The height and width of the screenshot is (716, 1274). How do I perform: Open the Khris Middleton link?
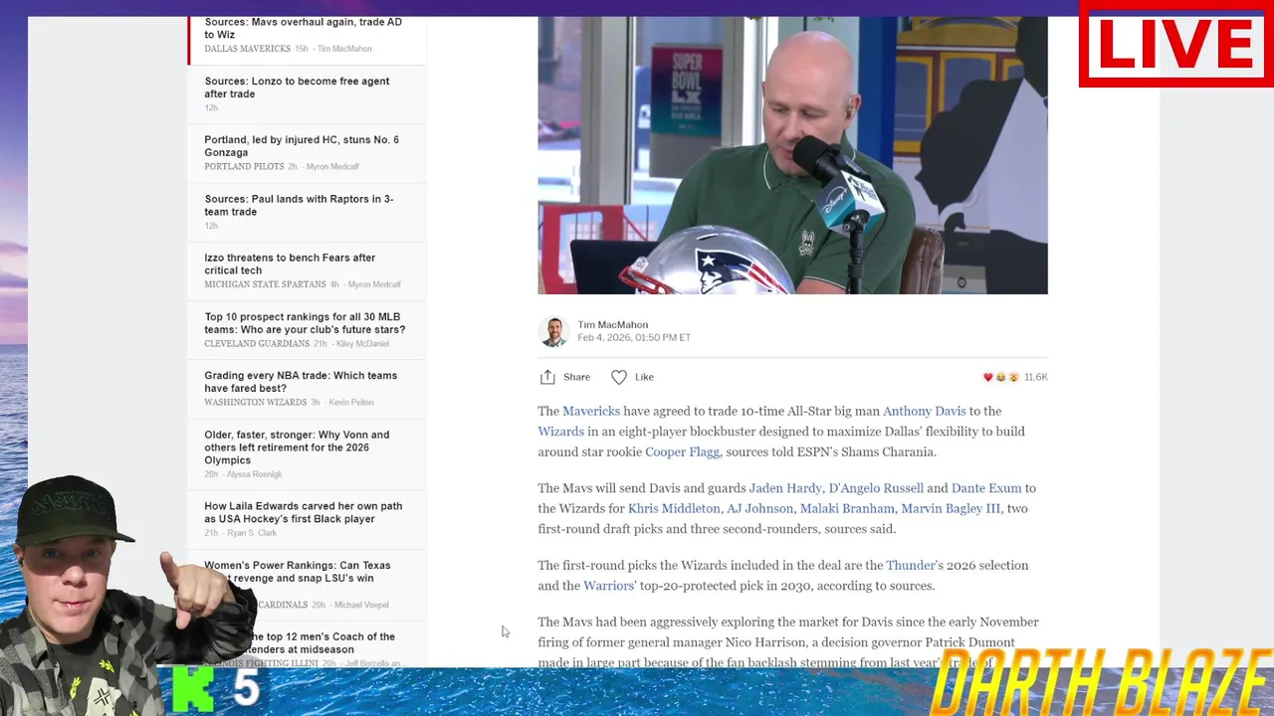coord(674,508)
